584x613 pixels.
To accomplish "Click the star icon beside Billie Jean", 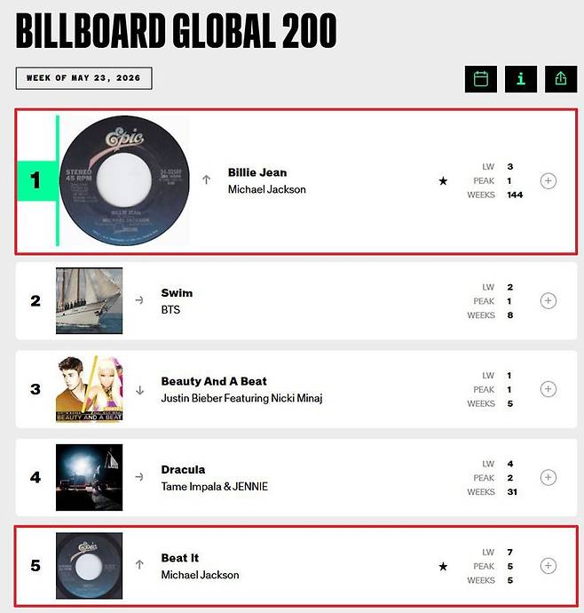I will (x=443, y=181).
